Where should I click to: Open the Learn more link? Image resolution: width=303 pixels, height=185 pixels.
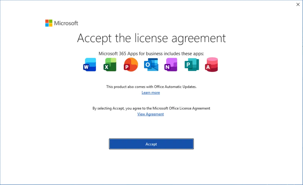click(x=151, y=93)
